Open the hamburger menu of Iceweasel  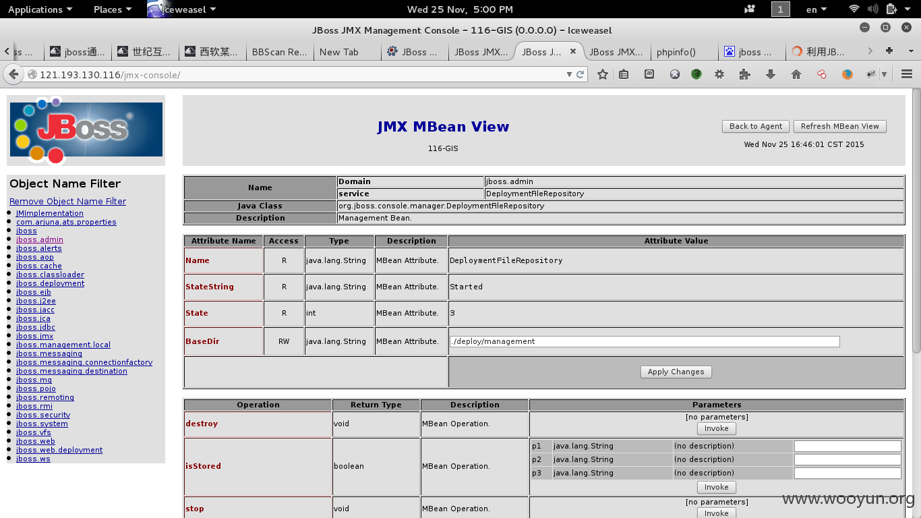coord(906,74)
